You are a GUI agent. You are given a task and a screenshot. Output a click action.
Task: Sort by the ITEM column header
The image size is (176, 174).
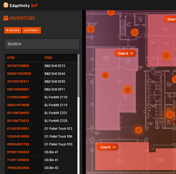48,58
